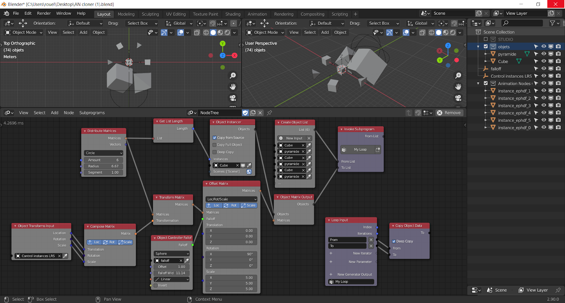Screen dimensions: 565x303
Task: Open Render menu
Action: coord(44,13)
